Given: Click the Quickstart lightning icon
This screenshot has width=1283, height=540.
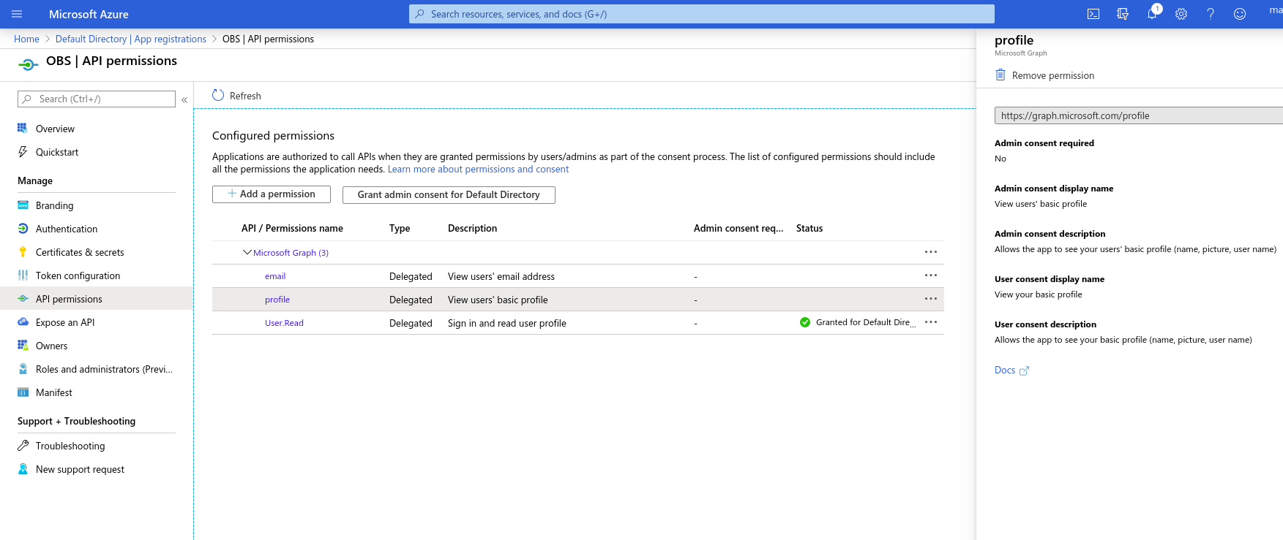Looking at the screenshot, I should 23,151.
